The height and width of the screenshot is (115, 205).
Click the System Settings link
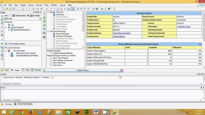[x=119, y=36]
